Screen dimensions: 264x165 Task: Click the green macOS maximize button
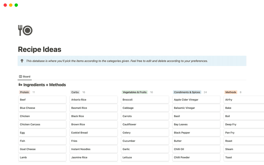tap(16, 5)
